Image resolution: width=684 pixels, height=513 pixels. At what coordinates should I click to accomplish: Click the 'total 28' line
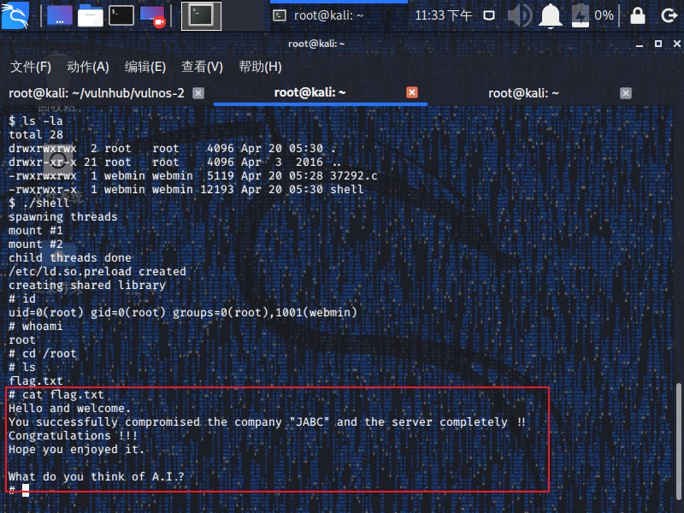click(x=36, y=135)
